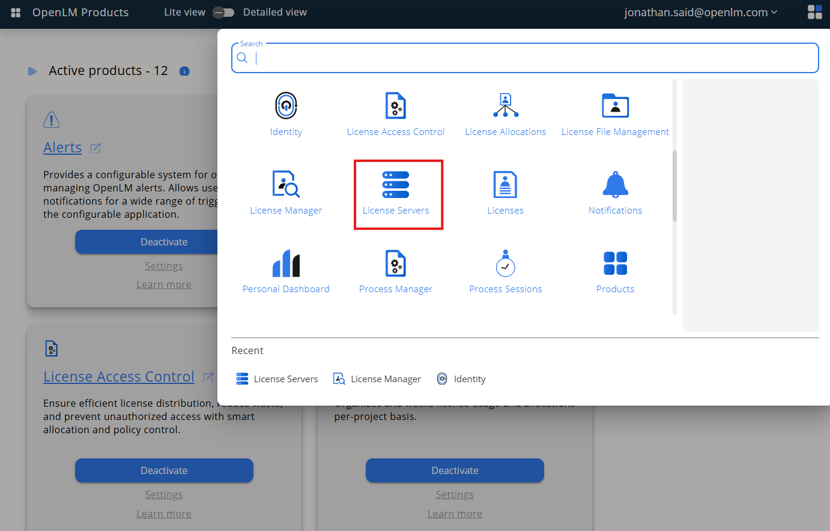Open License Allocations from the grid

(x=505, y=113)
